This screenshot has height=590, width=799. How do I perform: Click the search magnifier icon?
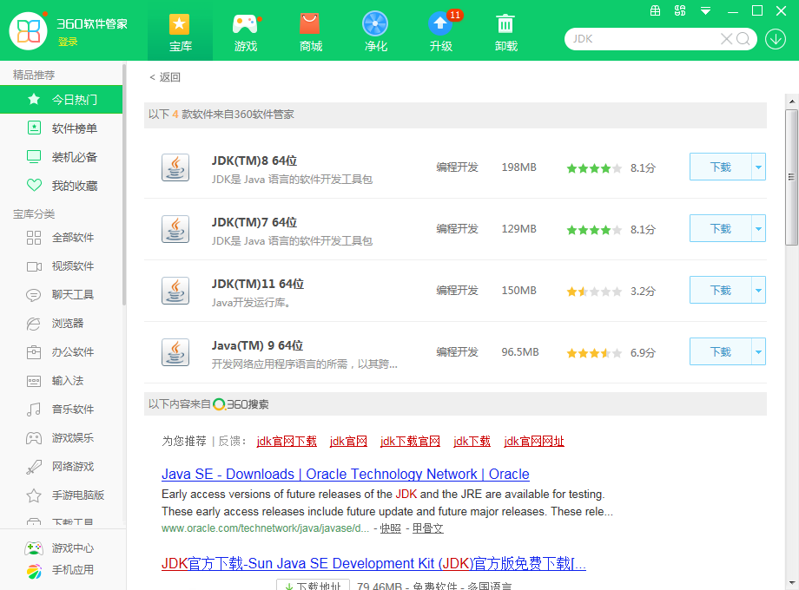[x=743, y=39]
